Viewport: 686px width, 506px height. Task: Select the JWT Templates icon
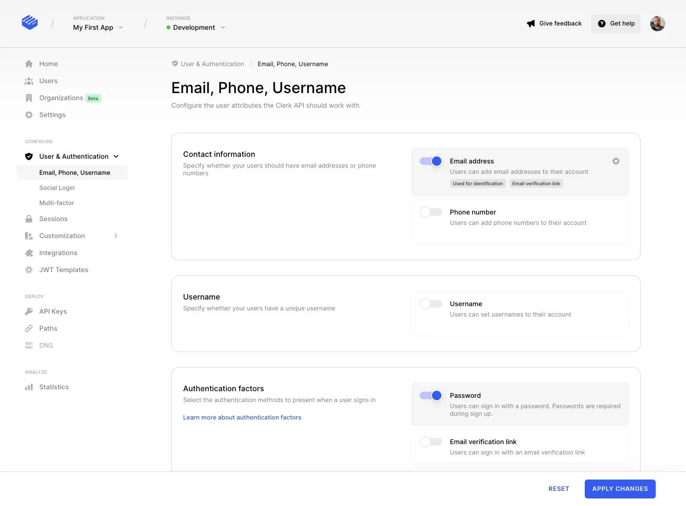(28, 269)
